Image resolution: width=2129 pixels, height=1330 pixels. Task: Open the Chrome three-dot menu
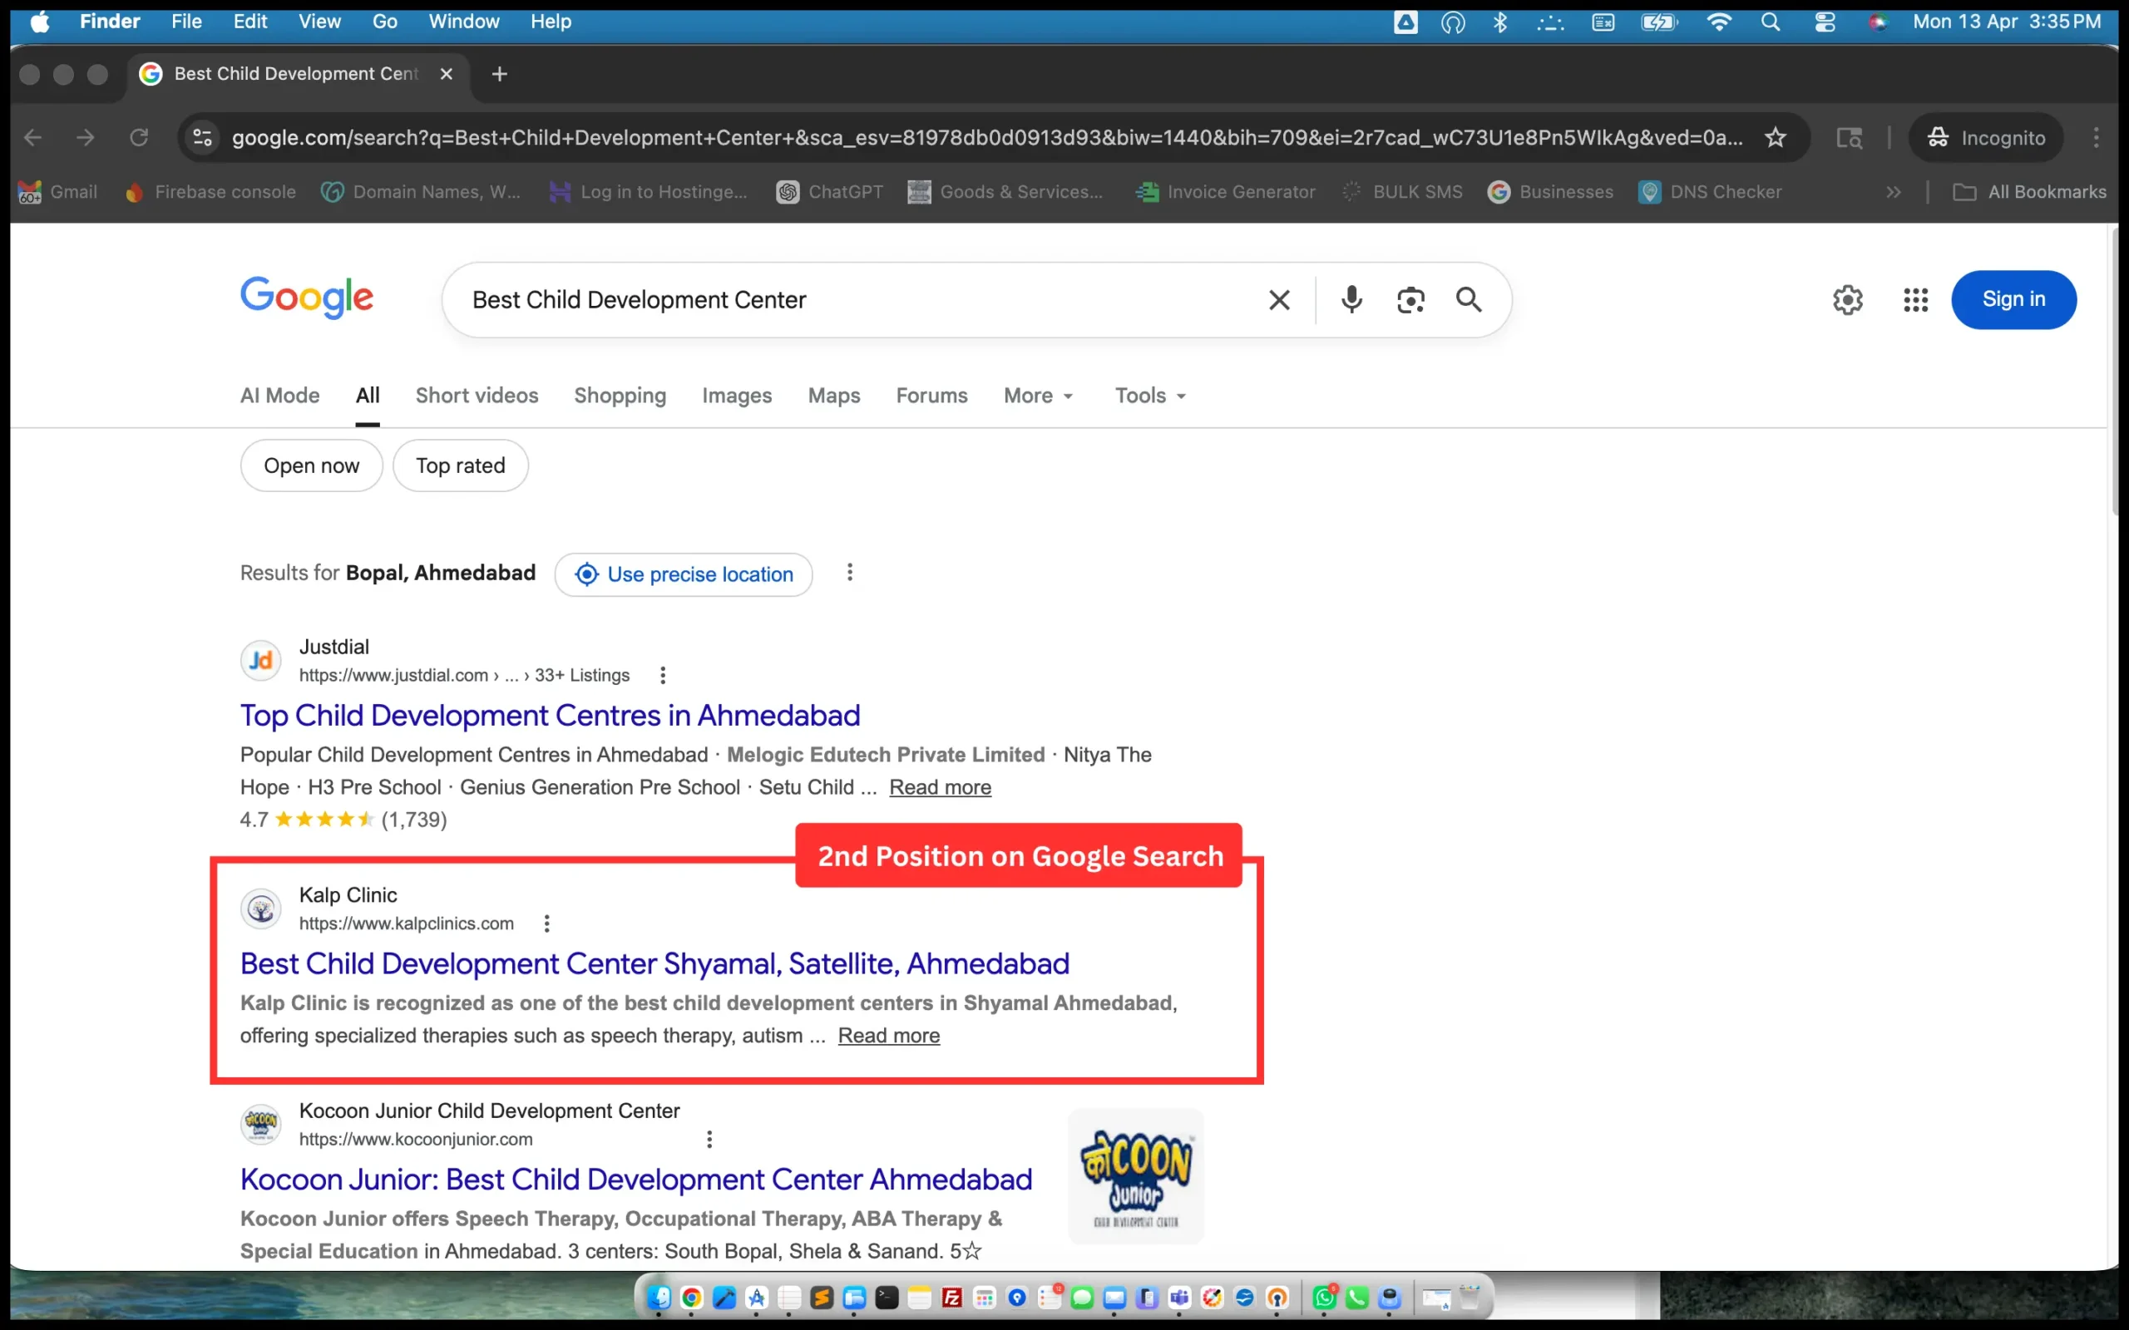[2097, 137]
